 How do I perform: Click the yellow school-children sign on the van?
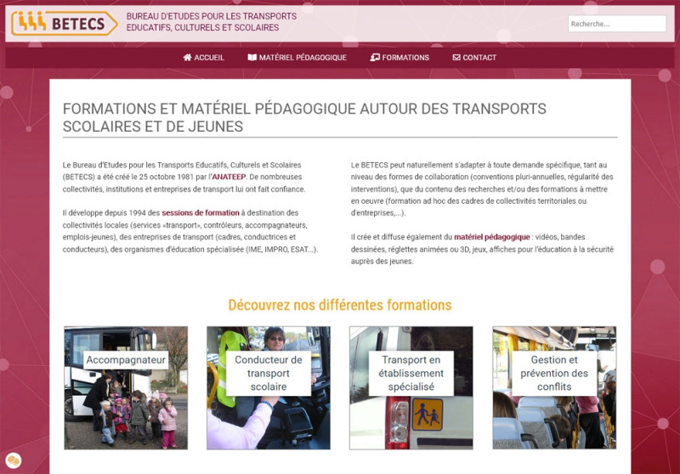point(428,415)
